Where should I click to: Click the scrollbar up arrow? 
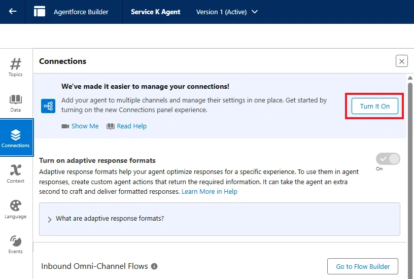[x=410, y=78]
